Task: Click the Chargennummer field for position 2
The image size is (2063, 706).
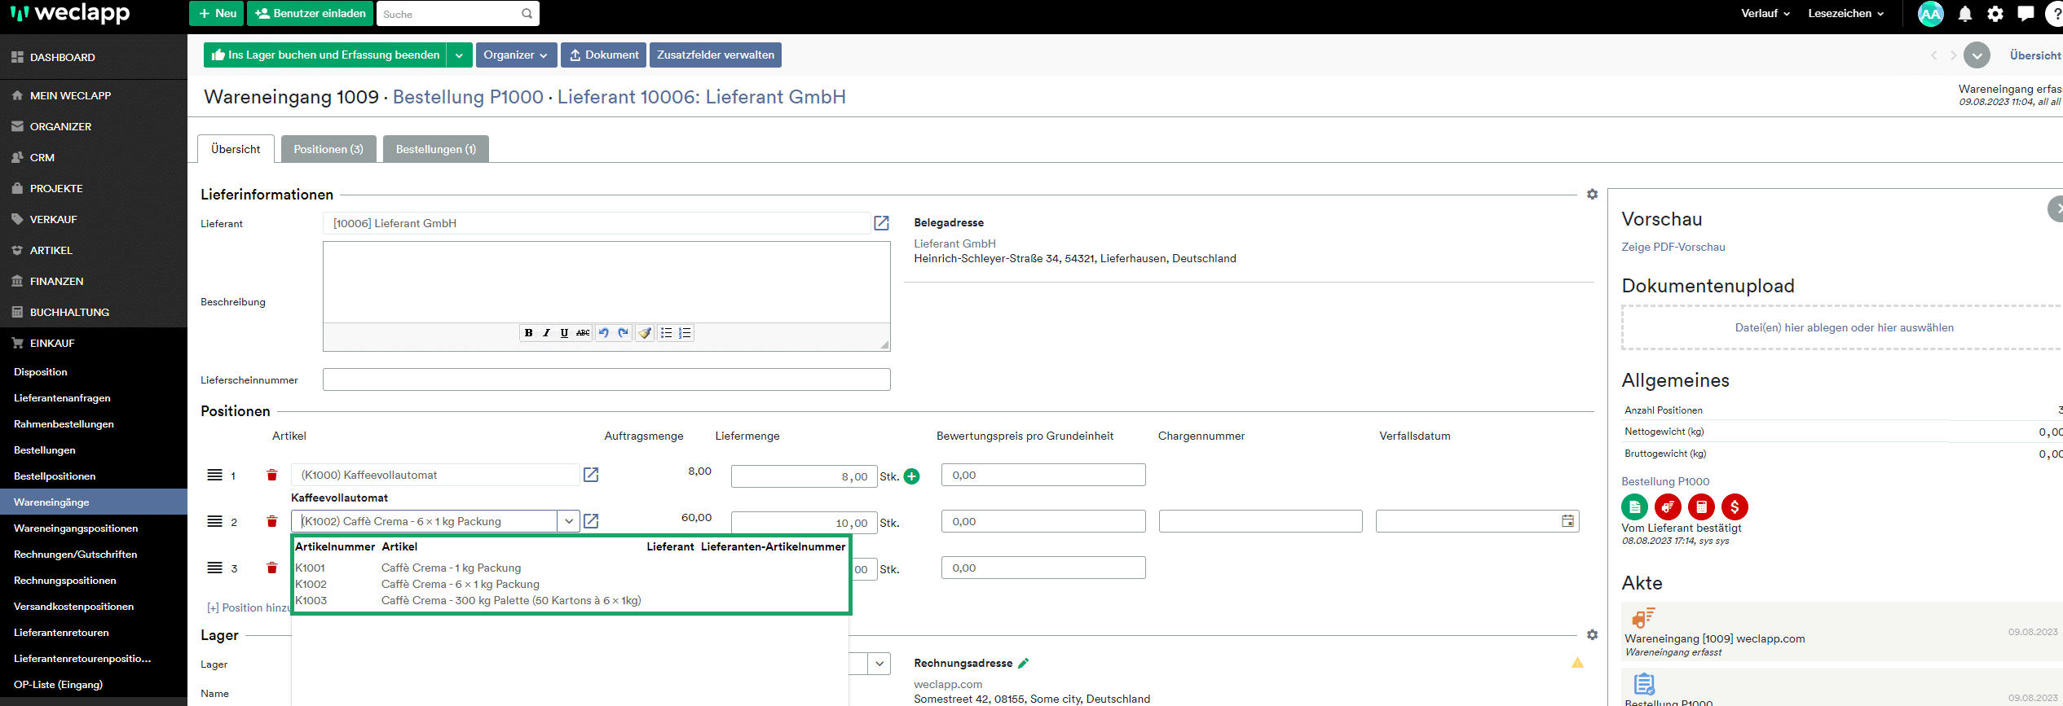Action: (1260, 521)
